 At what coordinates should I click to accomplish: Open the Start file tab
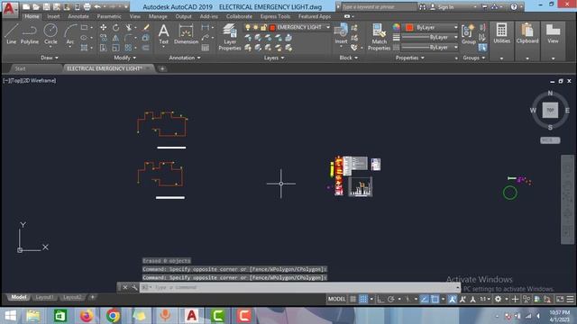(x=20, y=68)
